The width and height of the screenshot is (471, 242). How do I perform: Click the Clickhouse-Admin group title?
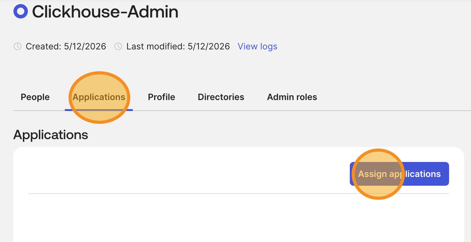pos(105,12)
